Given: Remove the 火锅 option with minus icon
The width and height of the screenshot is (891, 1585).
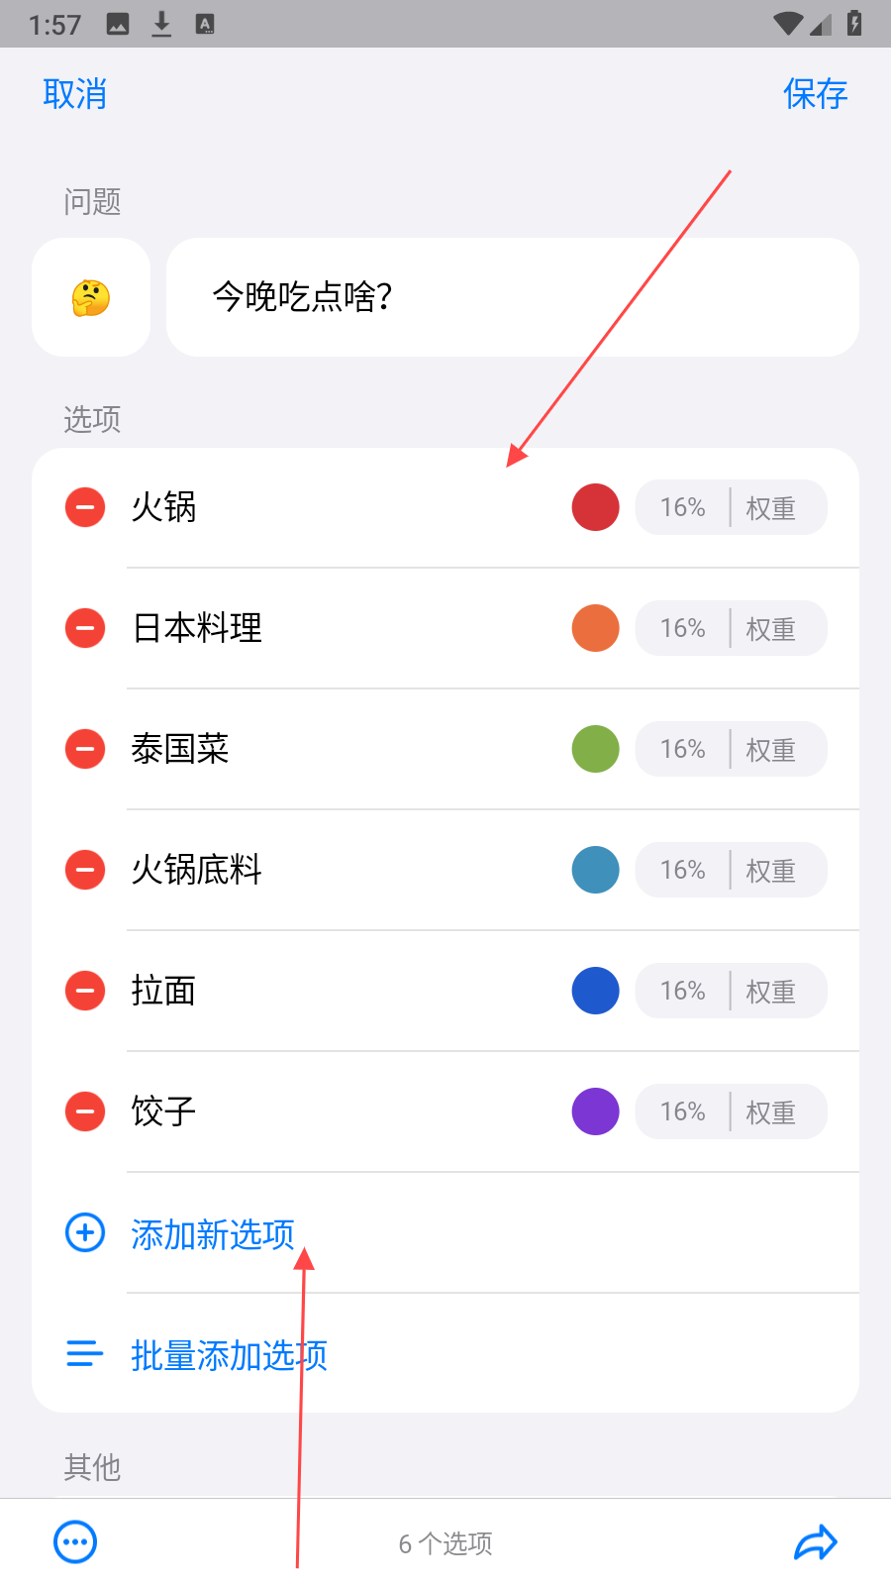Looking at the screenshot, I should [x=85, y=507].
